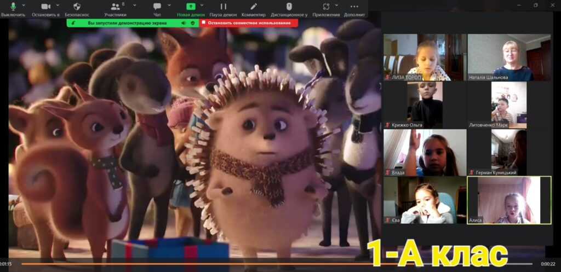
Task: Open video options arrow beside camera
Action: 58,5
